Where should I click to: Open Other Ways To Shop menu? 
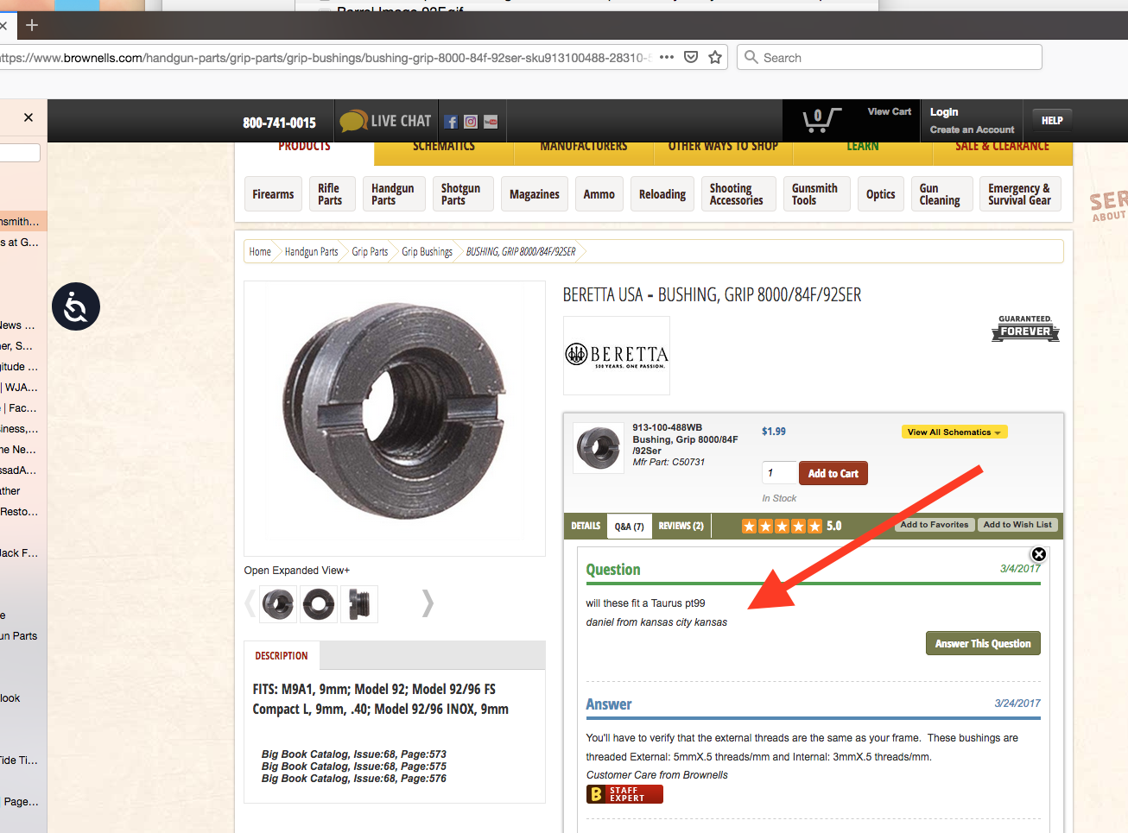(x=723, y=147)
